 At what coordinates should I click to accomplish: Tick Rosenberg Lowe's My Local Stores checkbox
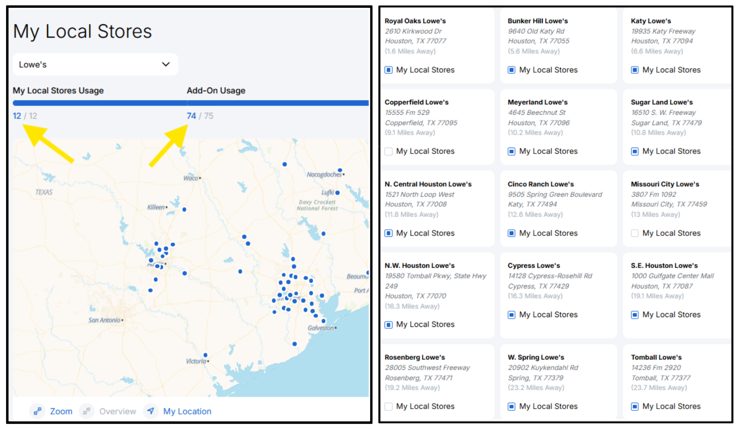[x=388, y=406]
